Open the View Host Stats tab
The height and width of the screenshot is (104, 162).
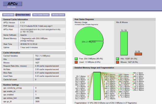click(x=23, y=15)
